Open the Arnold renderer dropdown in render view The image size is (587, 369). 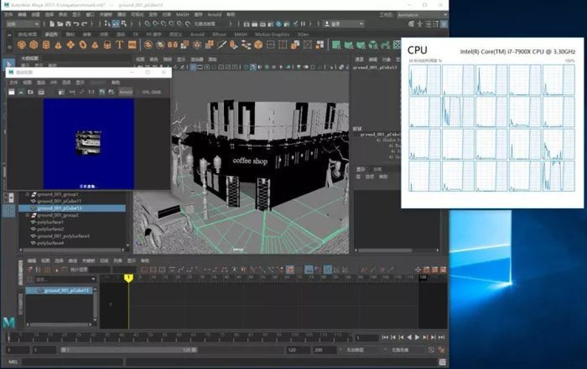126,92
